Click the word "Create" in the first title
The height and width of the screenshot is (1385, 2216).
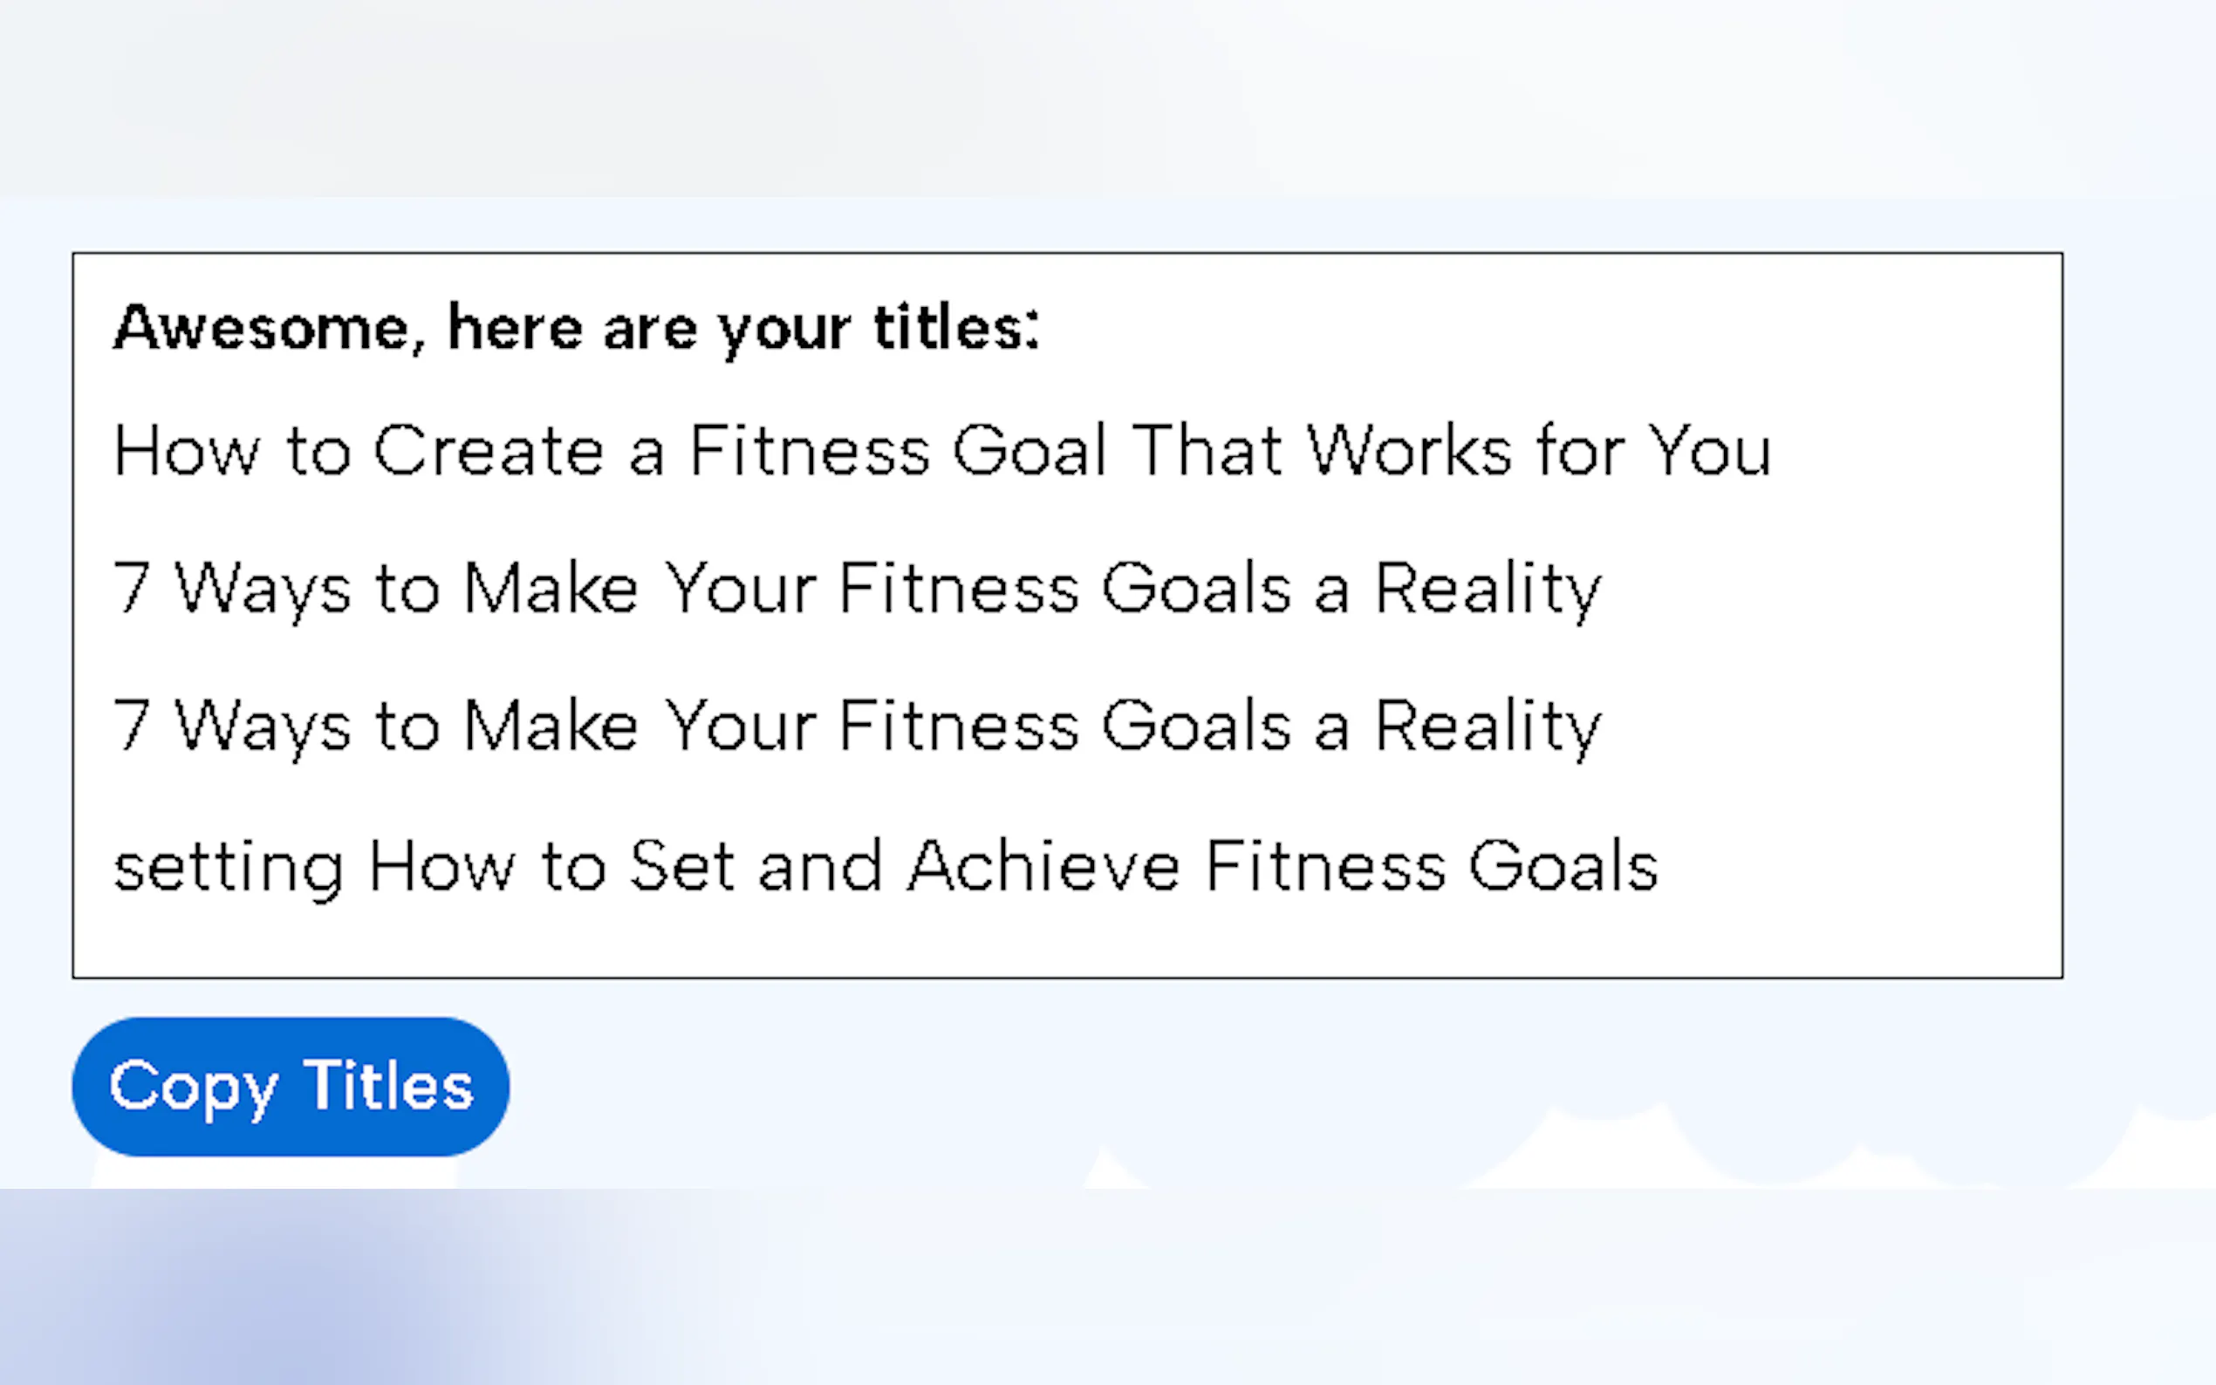pyautogui.click(x=489, y=451)
